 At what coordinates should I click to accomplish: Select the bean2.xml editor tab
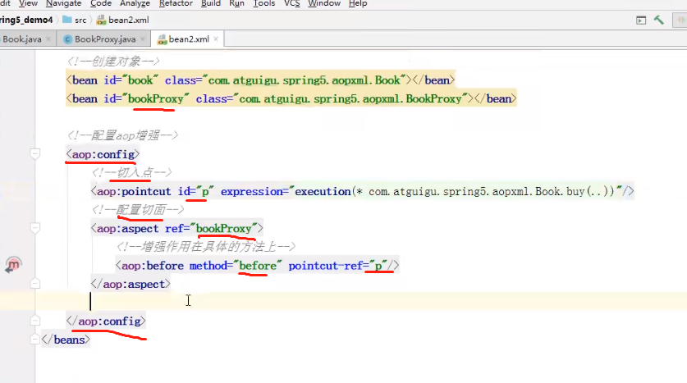coord(189,39)
